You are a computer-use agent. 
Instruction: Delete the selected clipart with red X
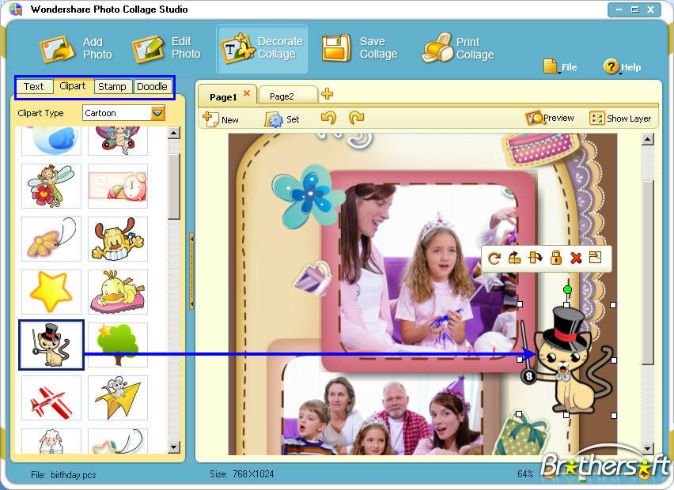[x=575, y=258]
